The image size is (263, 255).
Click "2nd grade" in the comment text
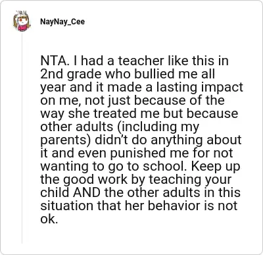point(72,74)
